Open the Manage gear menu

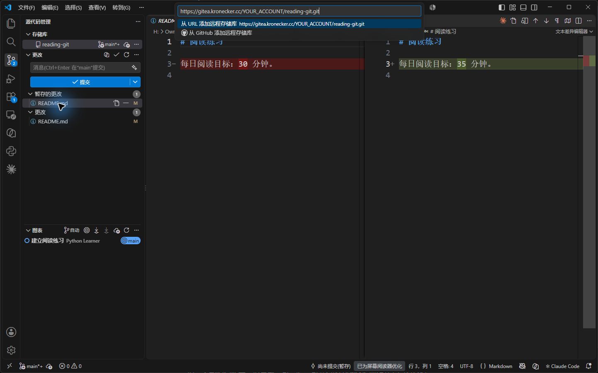[11, 350]
